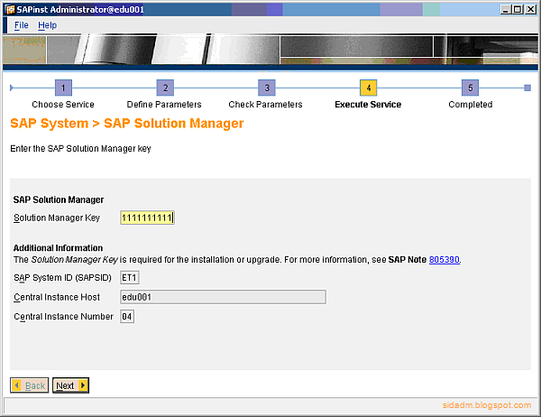
Task: Click the 'SAP System ID (SAPSID)' label
Action: click(x=62, y=277)
